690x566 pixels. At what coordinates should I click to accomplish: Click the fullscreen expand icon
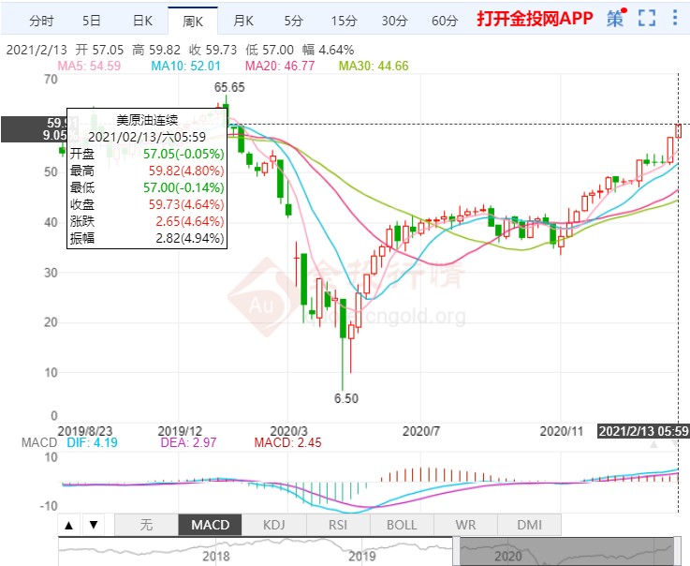pos(647,18)
